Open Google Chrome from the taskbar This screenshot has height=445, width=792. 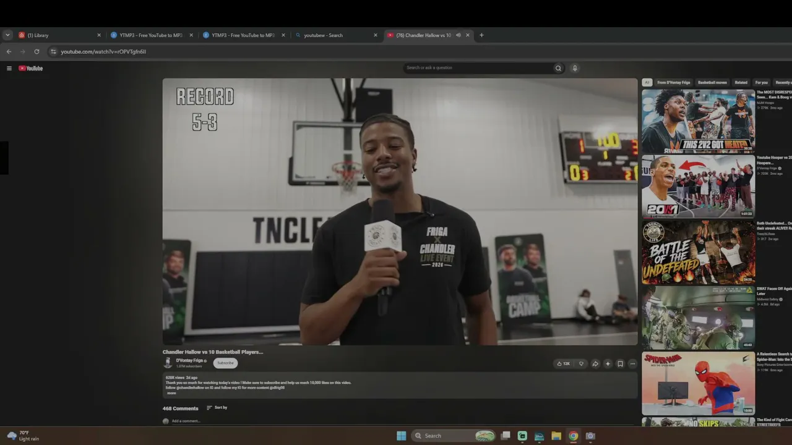[x=574, y=436]
